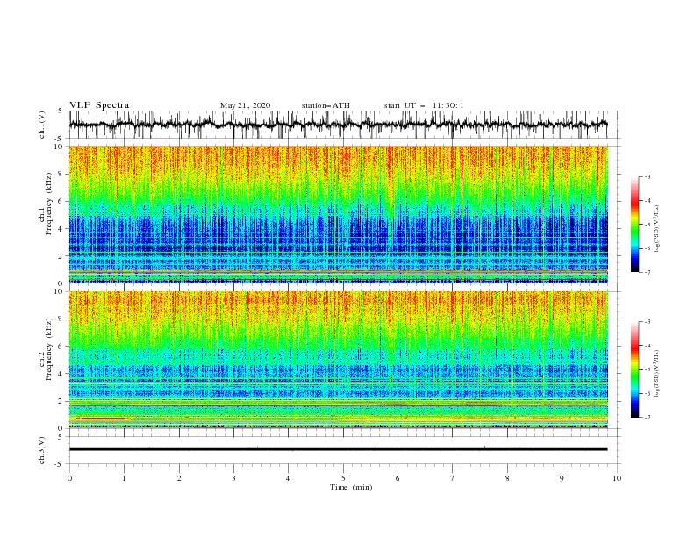This screenshot has height=537, width=695.
Task: Click the time axis tick label '7'
Action: [453, 478]
